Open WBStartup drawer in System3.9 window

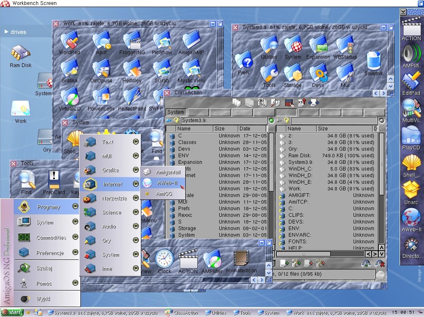click(345, 48)
